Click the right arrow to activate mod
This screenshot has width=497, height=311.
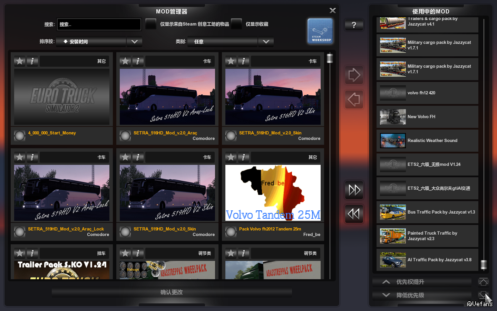click(354, 75)
